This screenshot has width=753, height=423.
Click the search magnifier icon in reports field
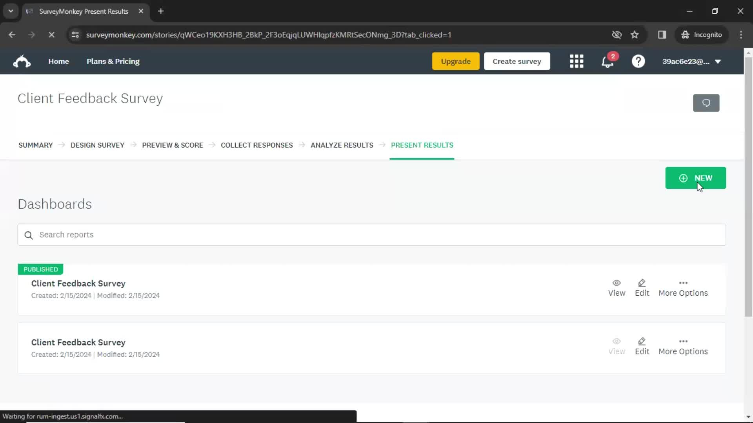tap(29, 235)
